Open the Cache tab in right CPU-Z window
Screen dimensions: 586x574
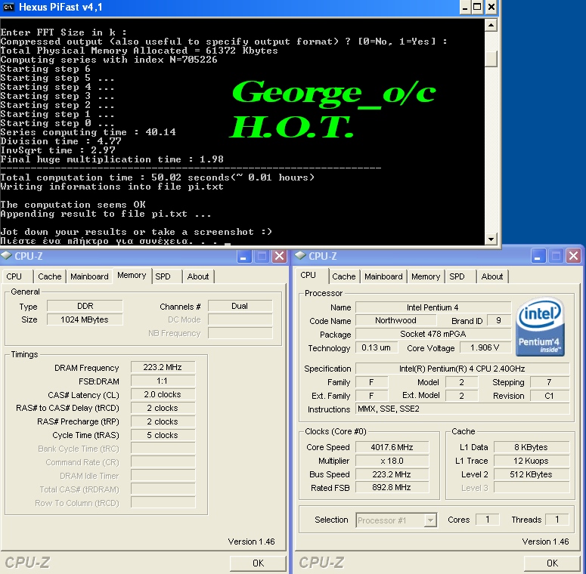point(344,276)
